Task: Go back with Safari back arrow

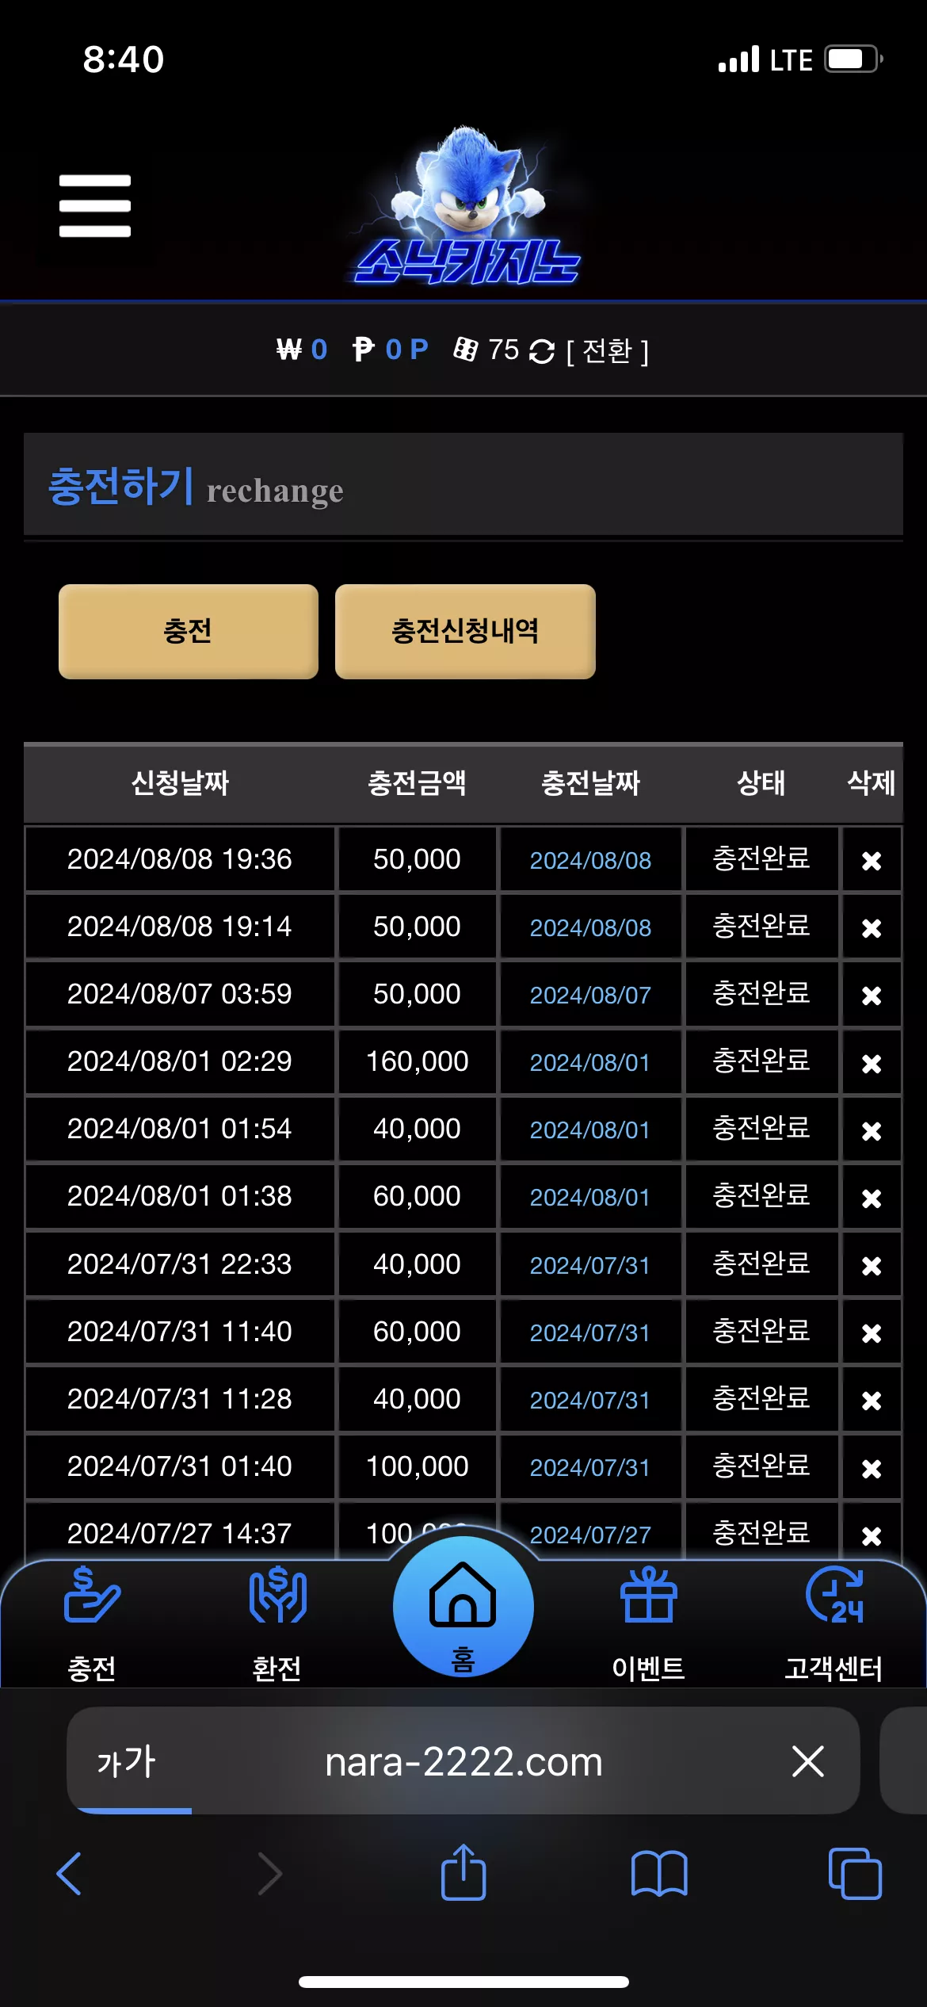Action: (70, 1874)
